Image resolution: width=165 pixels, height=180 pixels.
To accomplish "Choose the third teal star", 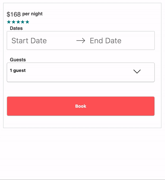I will coord(18,22).
